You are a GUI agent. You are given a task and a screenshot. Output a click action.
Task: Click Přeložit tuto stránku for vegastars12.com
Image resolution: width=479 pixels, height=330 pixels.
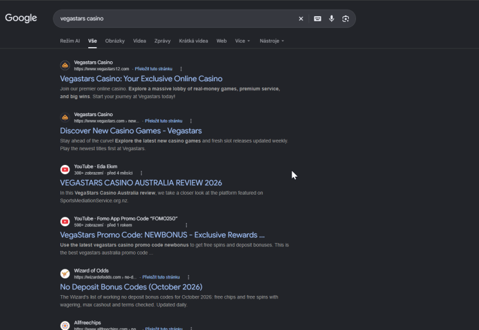coord(154,69)
